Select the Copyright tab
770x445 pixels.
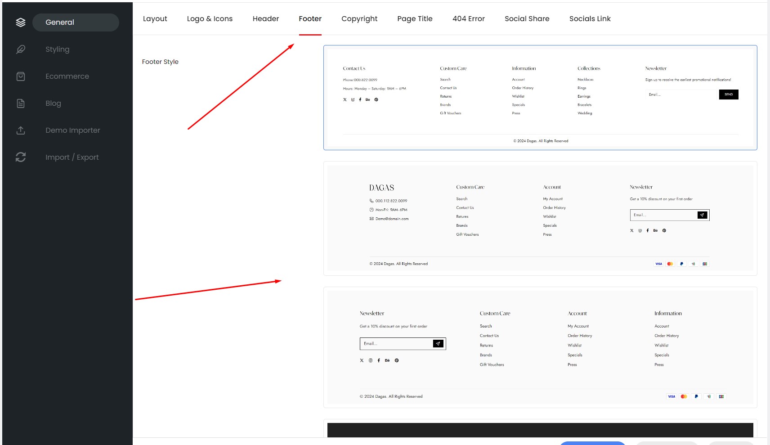359,19
